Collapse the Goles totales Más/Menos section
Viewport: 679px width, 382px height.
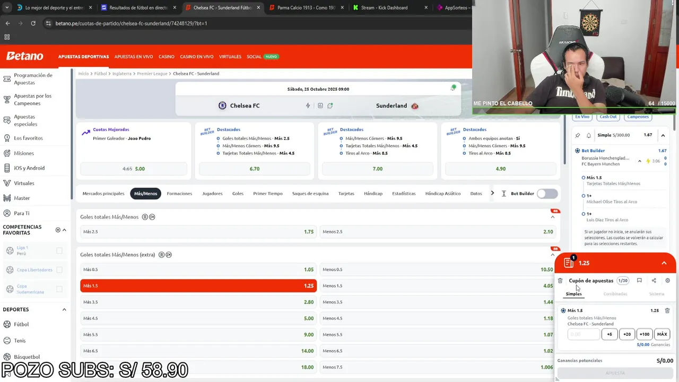pos(552,217)
